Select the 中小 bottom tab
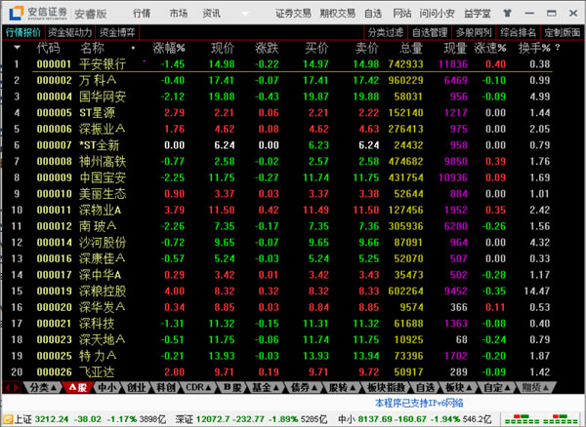Screen dimensions: 586x427 point(107,387)
